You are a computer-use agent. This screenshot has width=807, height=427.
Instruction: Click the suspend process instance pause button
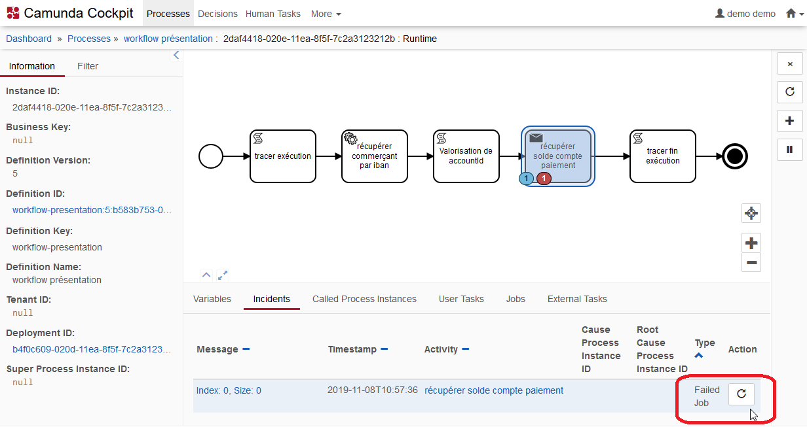coord(789,150)
